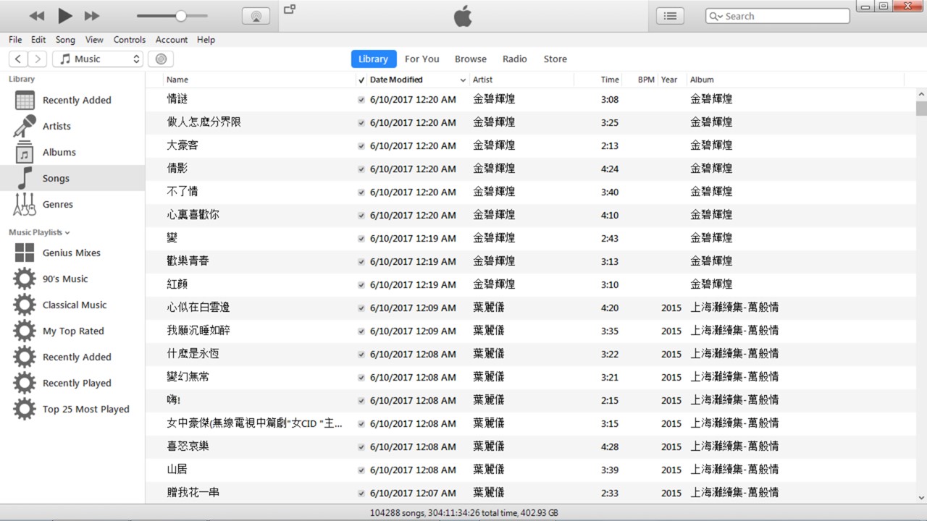
Task: Sort songs by Album column
Action: [702, 80]
